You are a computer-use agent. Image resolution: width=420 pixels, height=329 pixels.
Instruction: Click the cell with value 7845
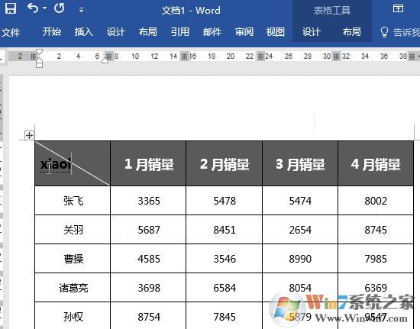click(x=225, y=316)
